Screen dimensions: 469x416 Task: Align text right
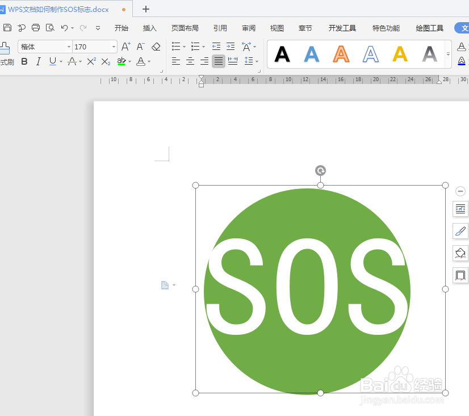pyautogui.click(x=204, y=61)
